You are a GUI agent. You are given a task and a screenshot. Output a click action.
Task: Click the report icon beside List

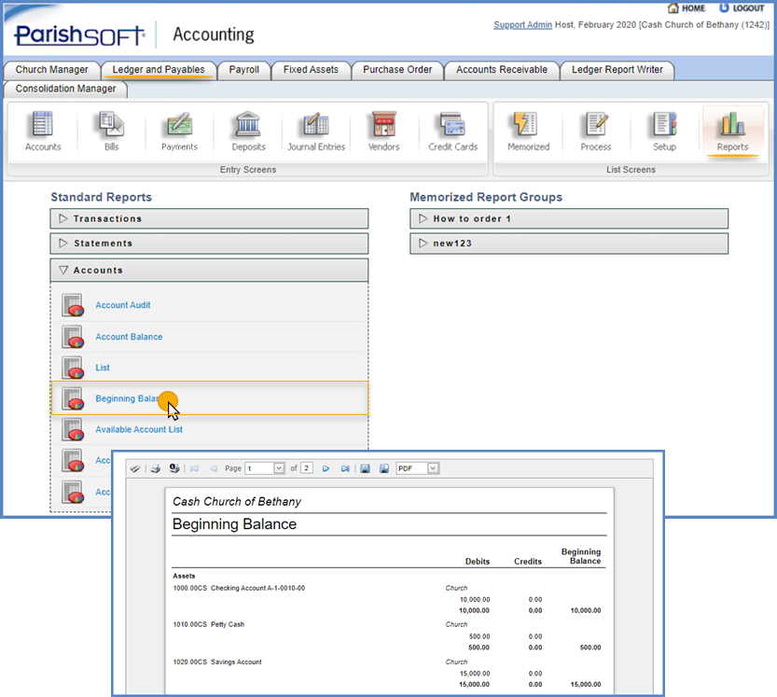[x=73, y=368]
